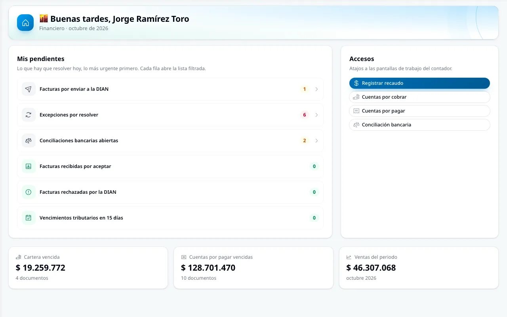Image resolution: width=507 pixels, height=317 pixels.
Task: Click zero badge on Facturas recibidas por aceptar
Action: click(x=314, y=166)
